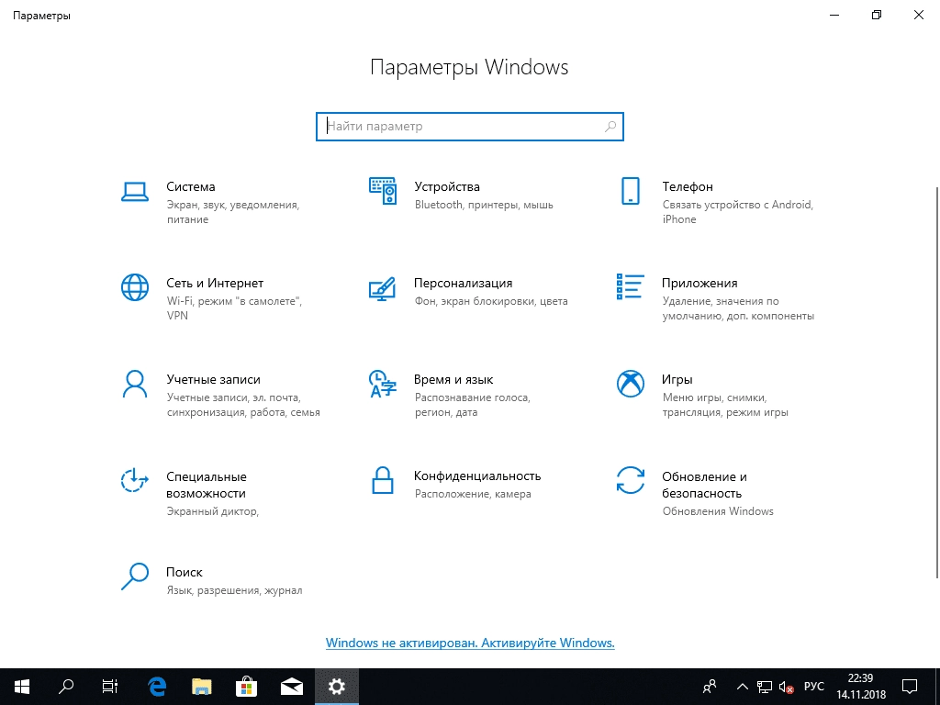940x705 pixels.
Task: Click "Связать устройство с Android, iPhone" text
Action: coord(738,212)
